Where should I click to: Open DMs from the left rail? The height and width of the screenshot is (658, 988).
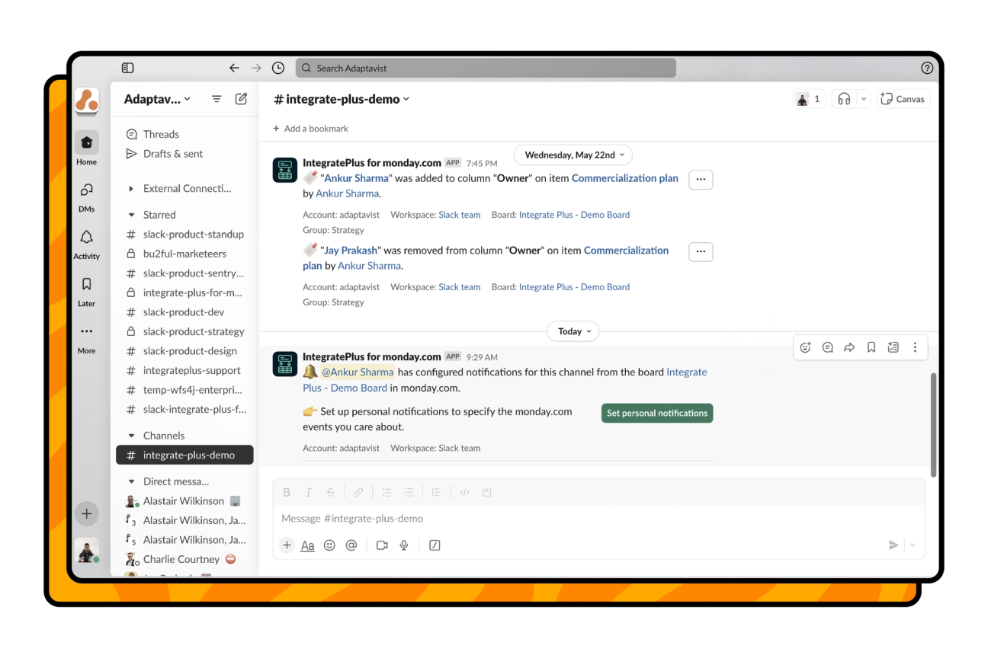click(86, 196)
